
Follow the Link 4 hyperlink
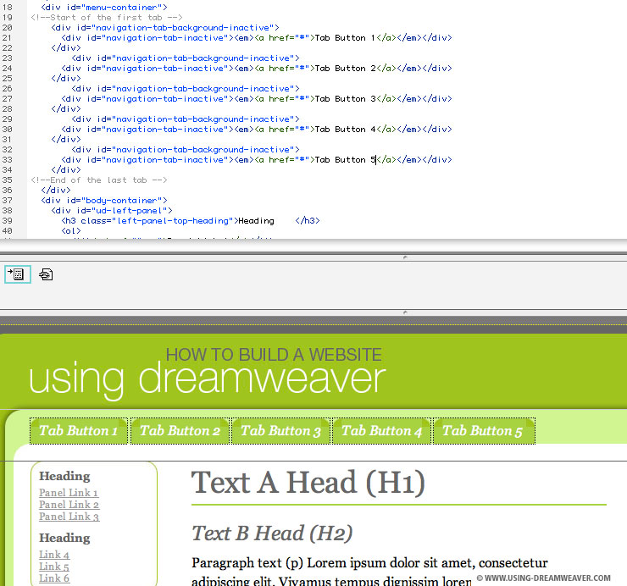pos(54,555)
